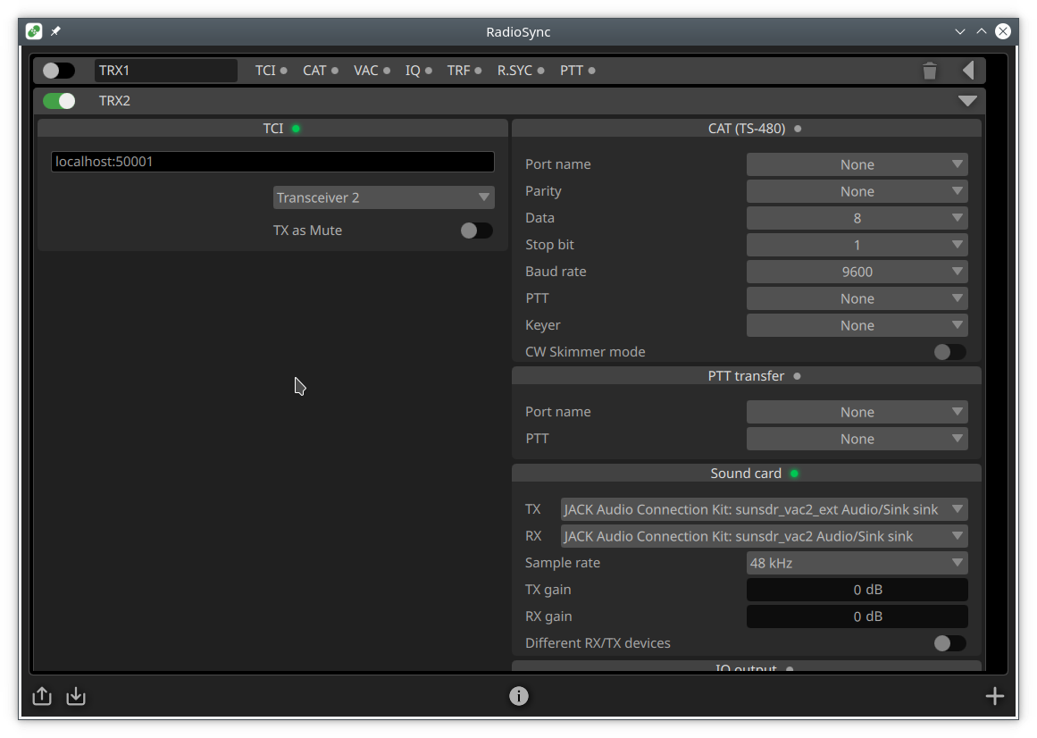Click the RadioSync app icon in title bar

tap(34, 31)
